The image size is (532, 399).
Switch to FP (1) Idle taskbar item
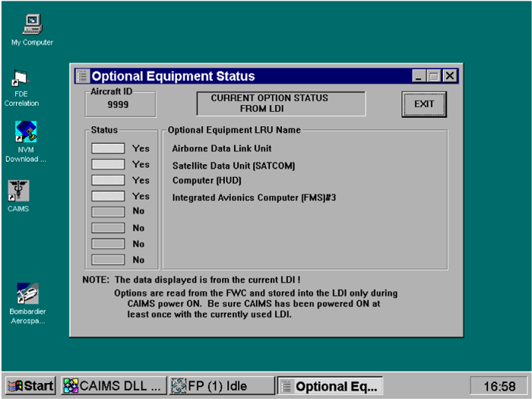coord(220,385)
